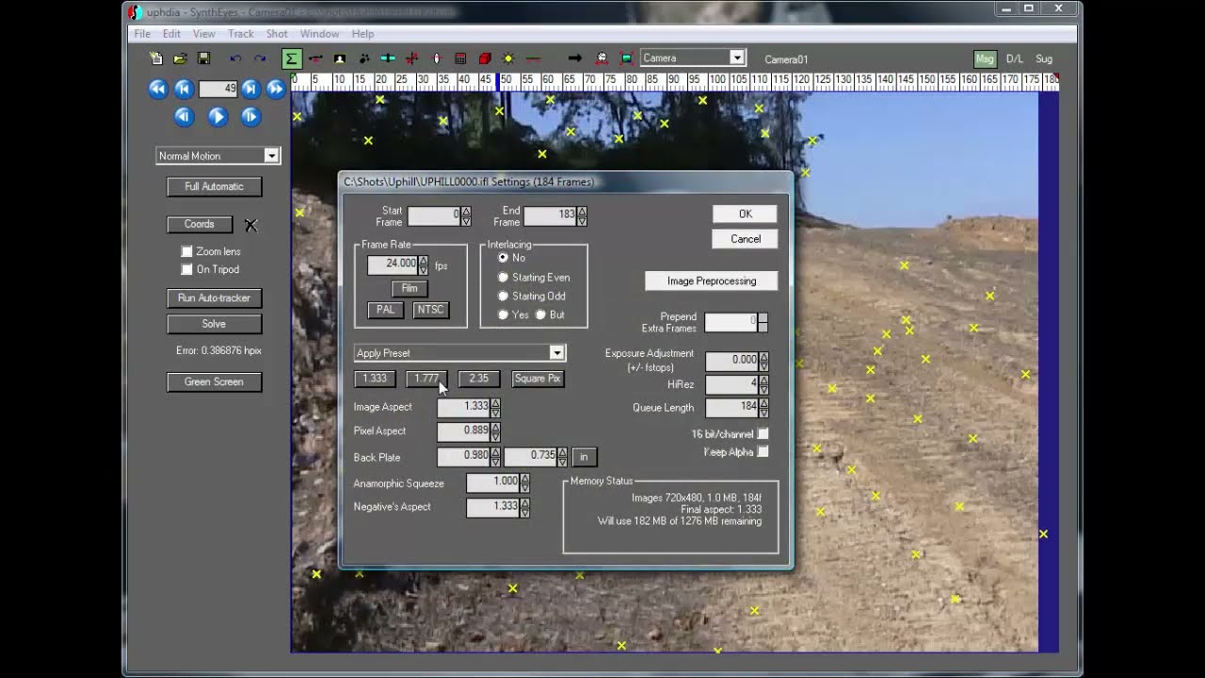Screen dimensions: 1205x678
Task: Select the But interlacing radio button
Action: coord(540,315)
